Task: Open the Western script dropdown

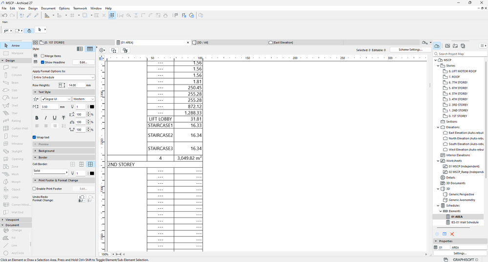Action: coord(84,99)
